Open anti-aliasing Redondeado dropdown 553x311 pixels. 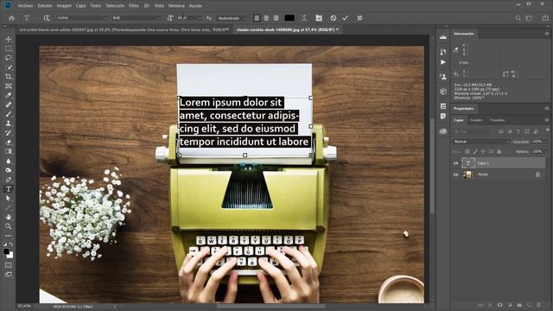pyautogui.click(x=232, y=18)
